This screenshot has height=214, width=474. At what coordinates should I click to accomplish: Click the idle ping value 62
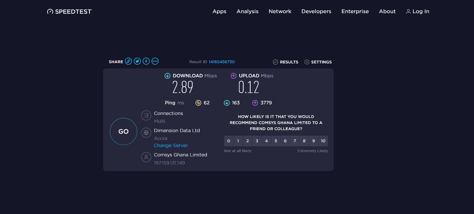pyautogui.click(x=207, y=103)
